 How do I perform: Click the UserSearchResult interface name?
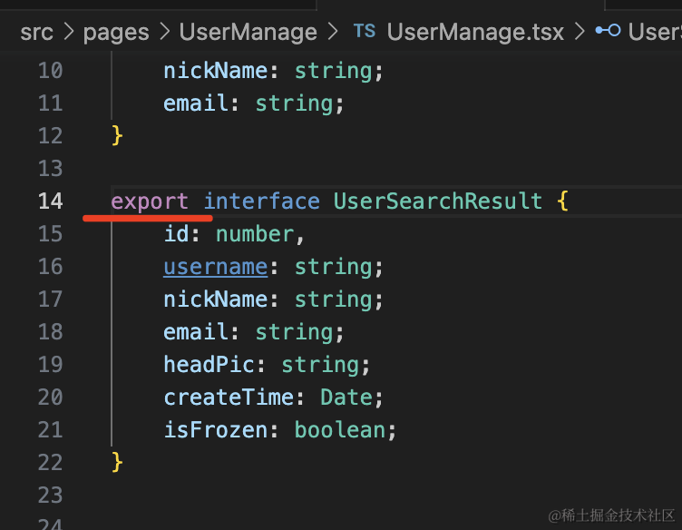coord(437,201)
